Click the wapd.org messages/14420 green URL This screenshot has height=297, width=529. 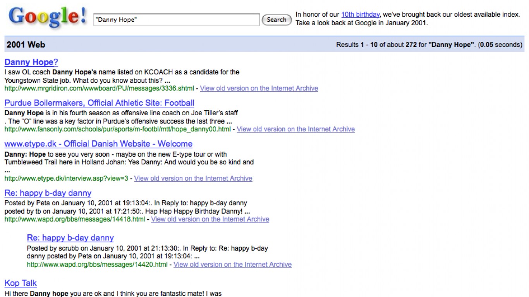click(x=97, y=265)
